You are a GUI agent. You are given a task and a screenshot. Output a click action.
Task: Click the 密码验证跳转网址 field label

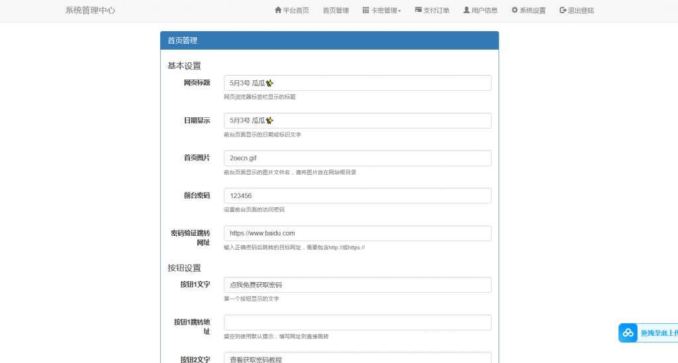pyautogui.click(x=191, y=238)
